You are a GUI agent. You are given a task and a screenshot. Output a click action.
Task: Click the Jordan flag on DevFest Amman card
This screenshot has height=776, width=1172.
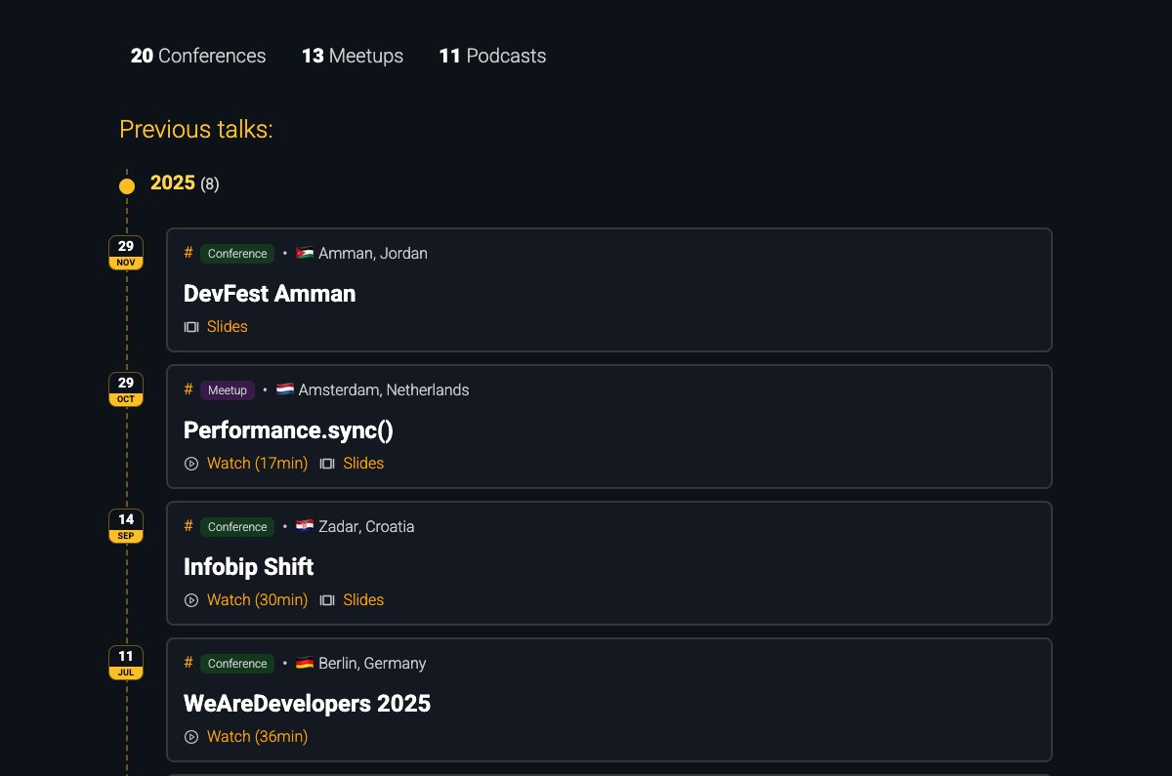coord(305,253)
